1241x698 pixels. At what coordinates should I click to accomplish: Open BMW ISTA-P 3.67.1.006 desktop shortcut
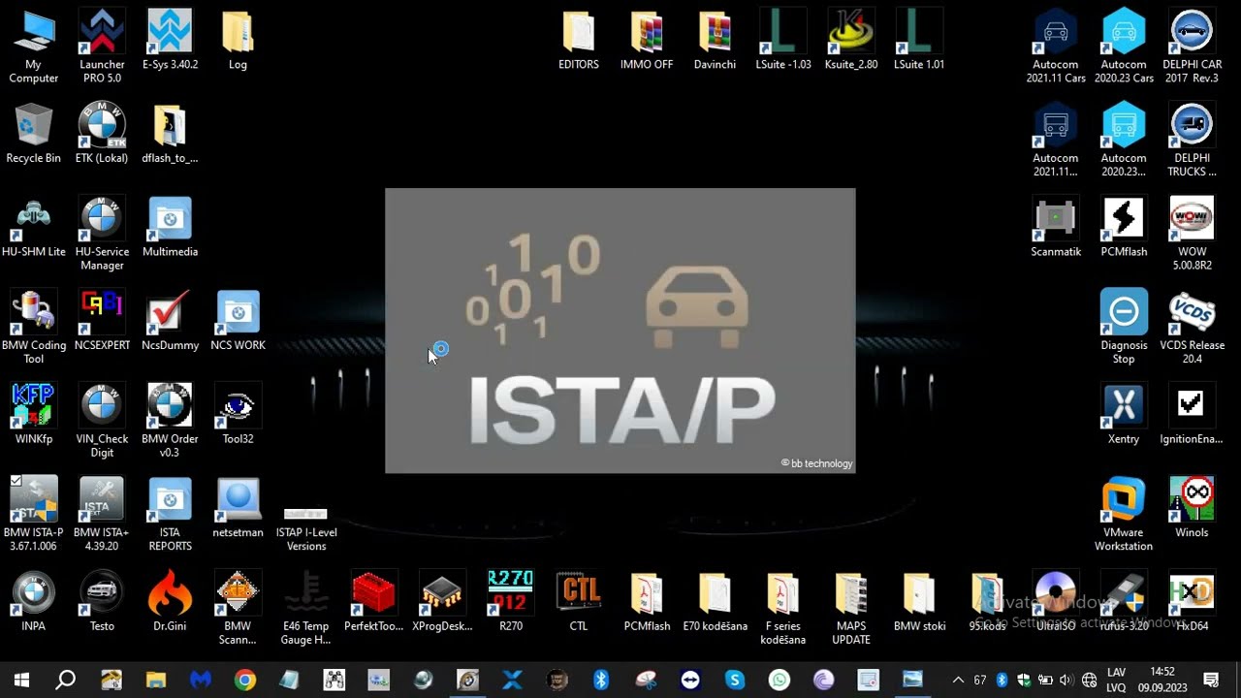(34, 513)
